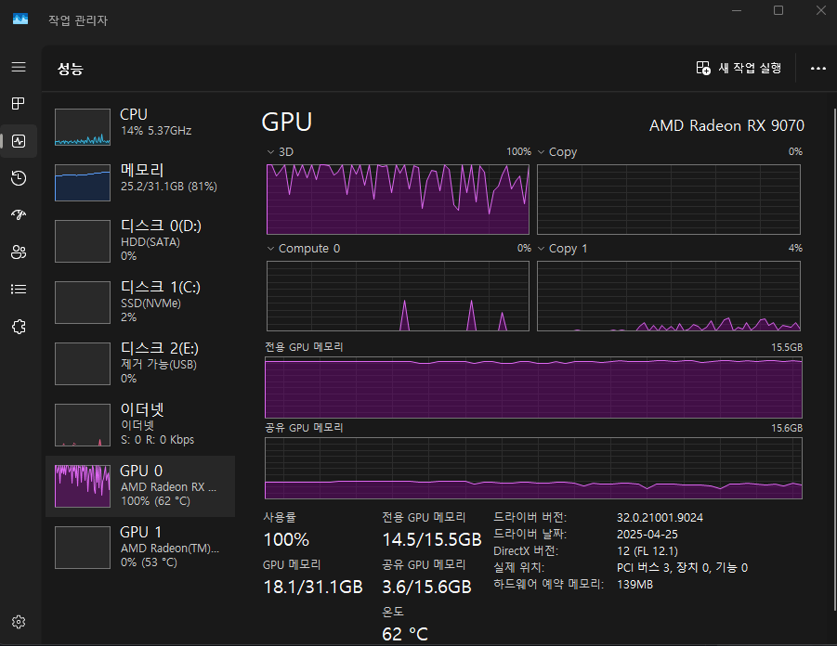Screen dimensions: 837x646
Task: Click the PCI 버스 3 location value
Action: point(682,568)
